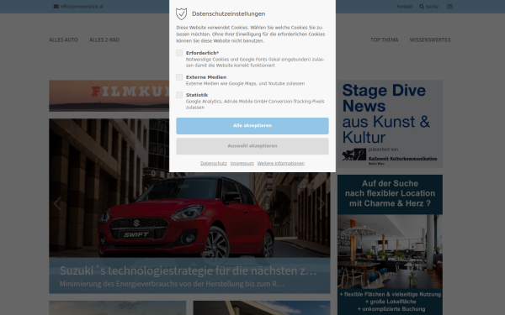Go to previous slide with left arrow
The image size is (505, 315).
point(57,203)
